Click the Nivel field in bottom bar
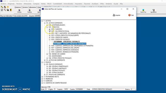 click(46, 89)
